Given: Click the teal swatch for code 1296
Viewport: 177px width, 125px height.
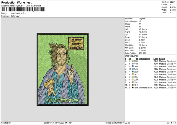Looking at the screenshot, I should pos(132,72).
